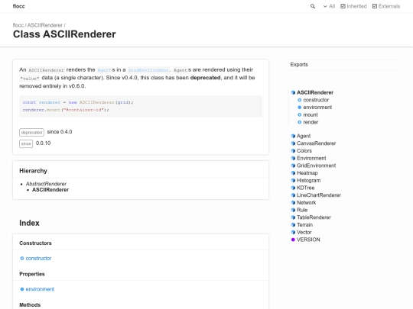Click bold ASCIIRenderer in Hierarchy list
413x309 pixels.
50,190
